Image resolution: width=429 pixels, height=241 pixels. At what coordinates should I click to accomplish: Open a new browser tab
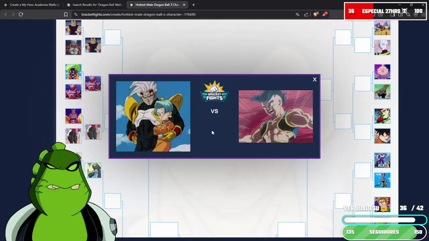point(193,5)
